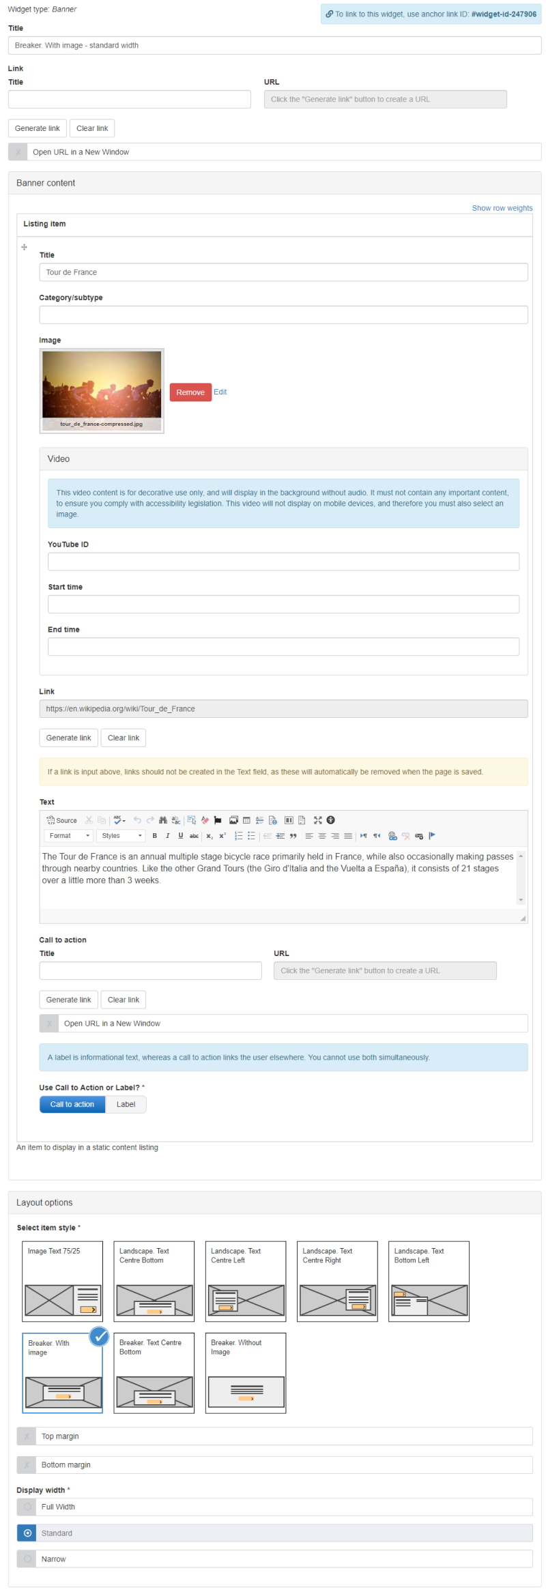Collapse the Layout options section header

point(274,1202)
